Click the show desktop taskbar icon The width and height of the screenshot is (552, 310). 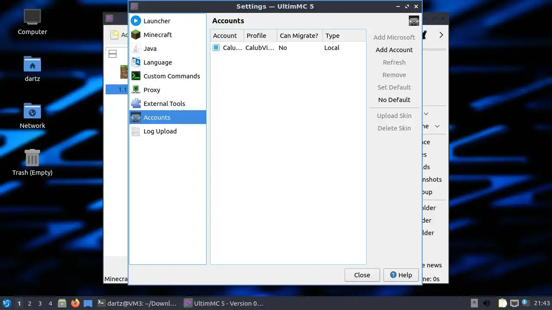[x=88, y=303]
